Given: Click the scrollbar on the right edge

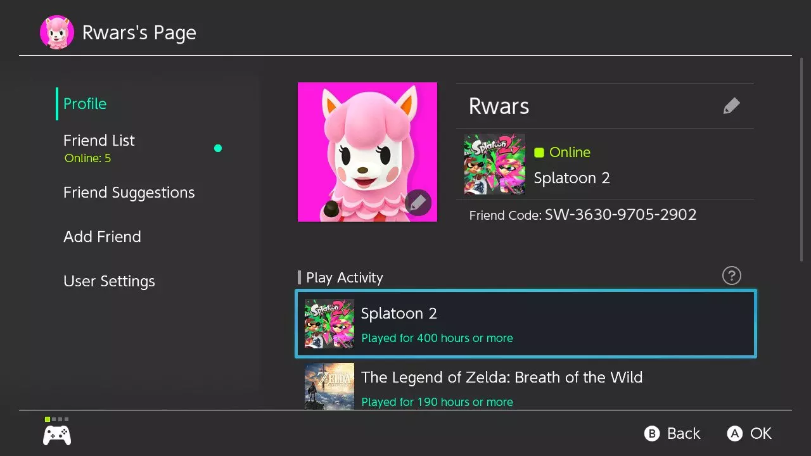Looking at the screenshot, I should 802,158.
